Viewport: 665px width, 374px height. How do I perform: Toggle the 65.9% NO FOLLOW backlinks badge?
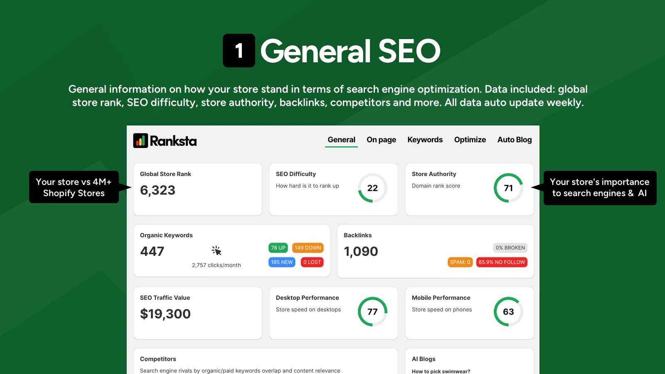click(502, 262)
